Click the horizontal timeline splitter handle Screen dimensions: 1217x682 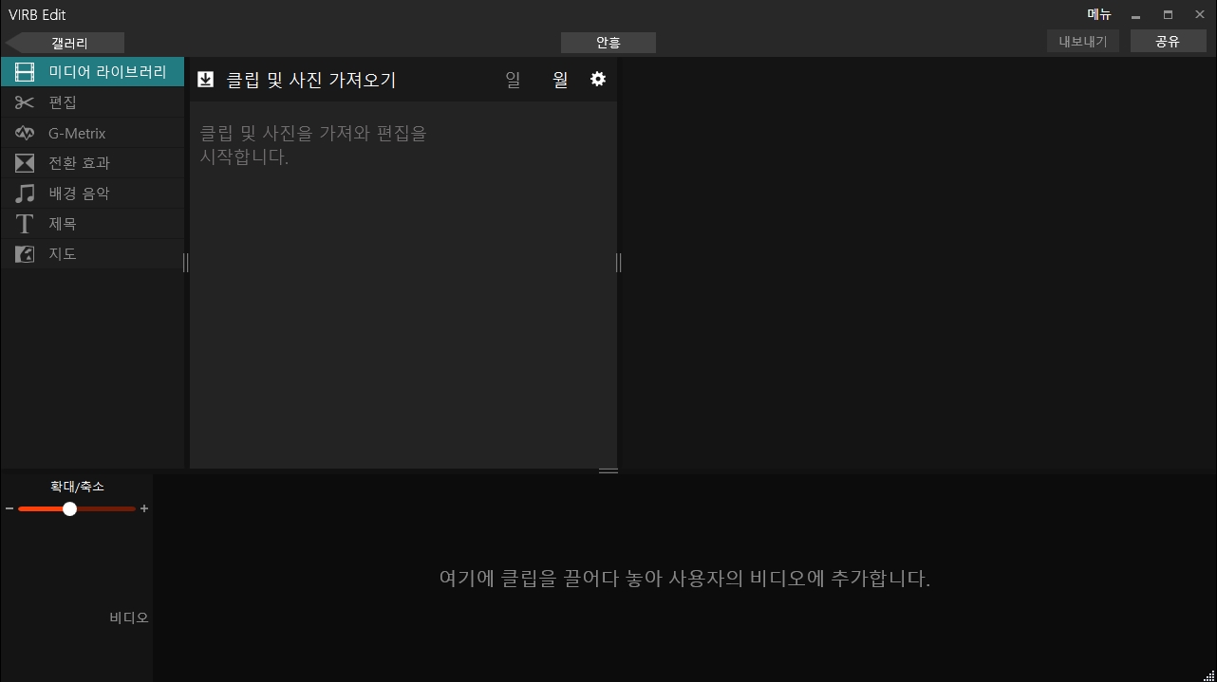click(608, 470)
